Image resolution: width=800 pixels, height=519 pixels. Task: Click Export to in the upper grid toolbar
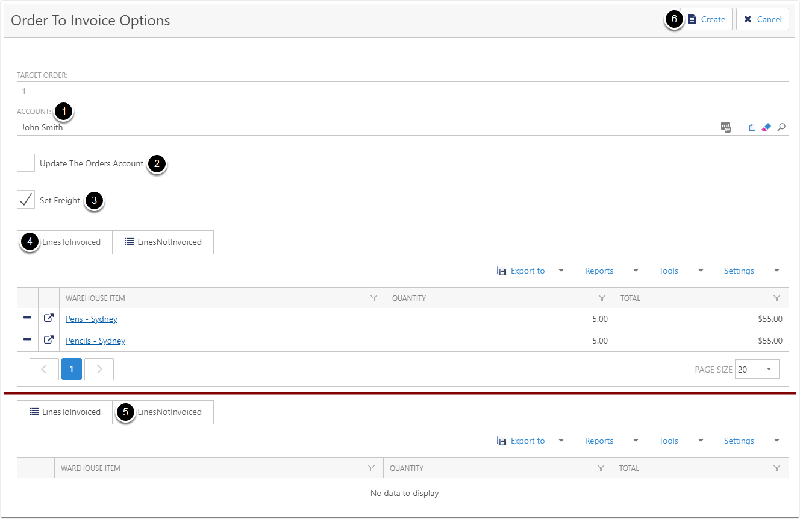[x=521, y=271]
